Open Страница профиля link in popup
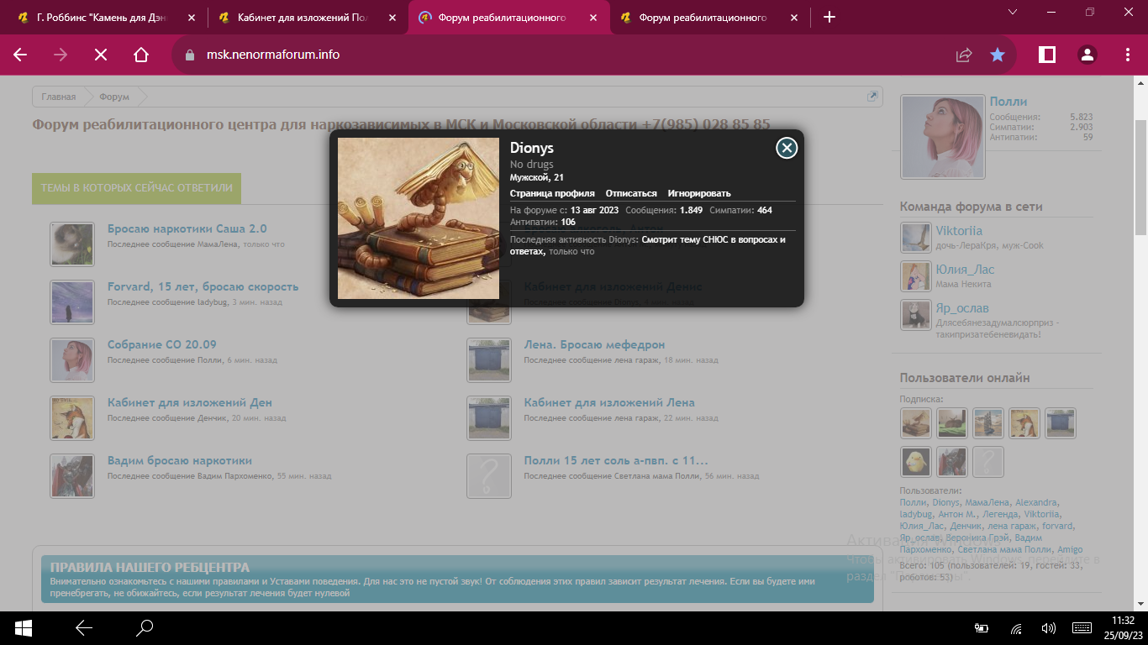The width and height of the screenshot is (1148, 645). (552, 193)
